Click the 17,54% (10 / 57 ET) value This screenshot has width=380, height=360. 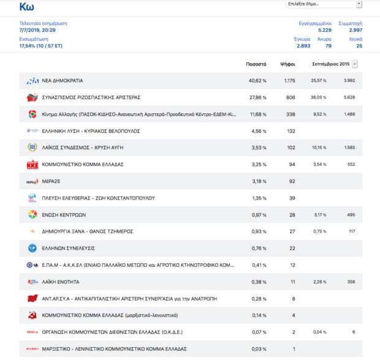40,46
